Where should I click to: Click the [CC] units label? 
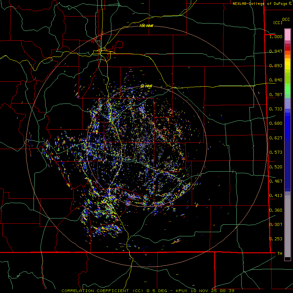[278, 22]
